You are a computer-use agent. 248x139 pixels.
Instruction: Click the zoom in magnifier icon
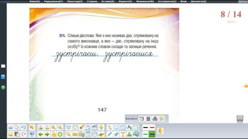[x=53, y=127]
